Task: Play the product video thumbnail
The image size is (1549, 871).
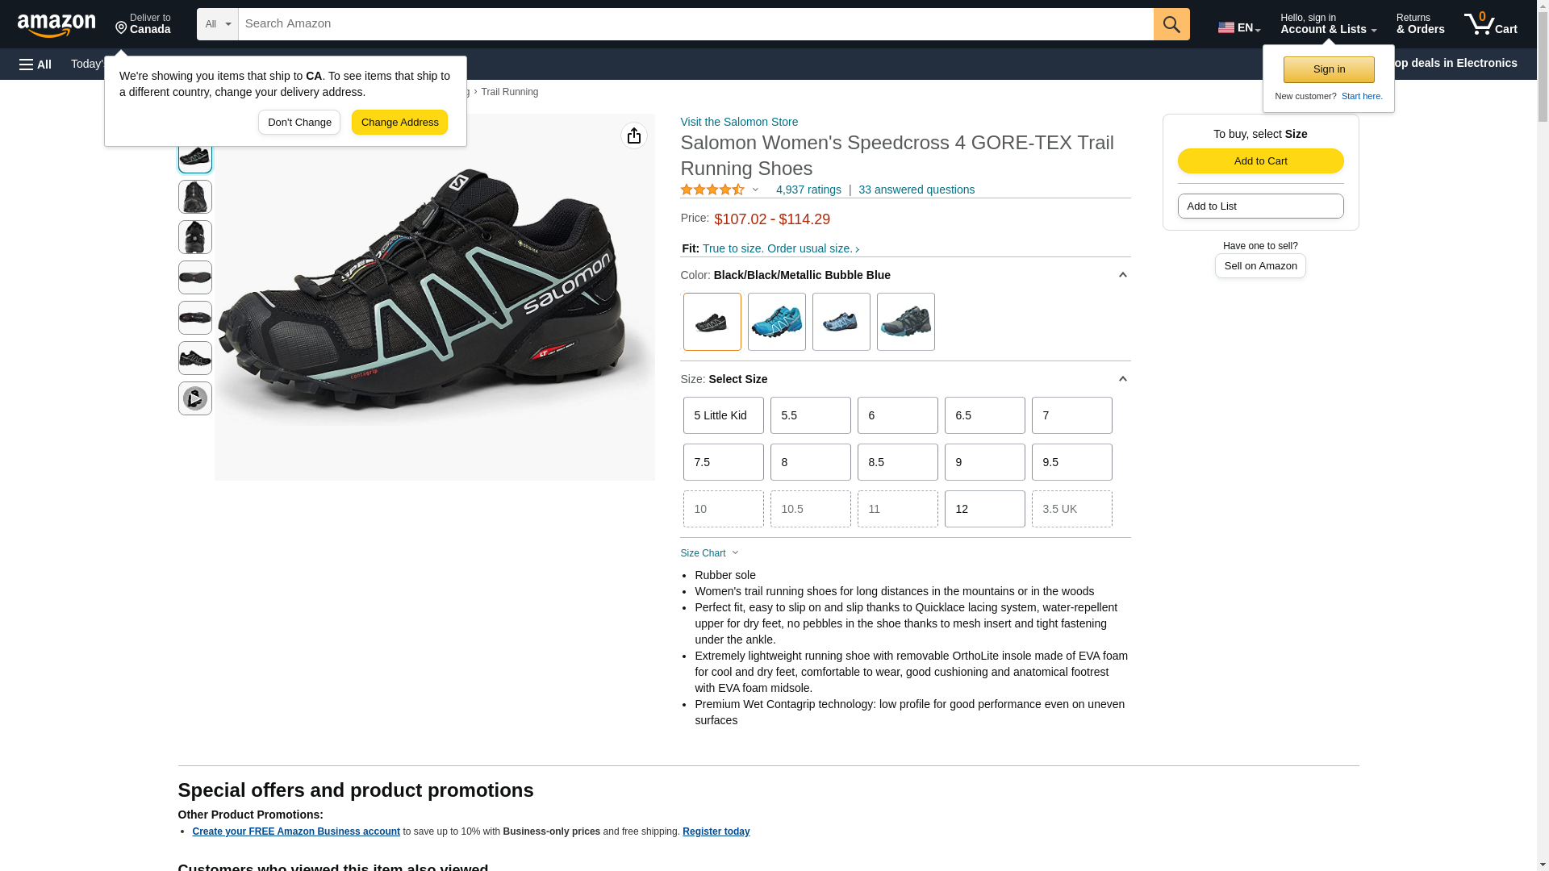Action: tap(194, 398)
